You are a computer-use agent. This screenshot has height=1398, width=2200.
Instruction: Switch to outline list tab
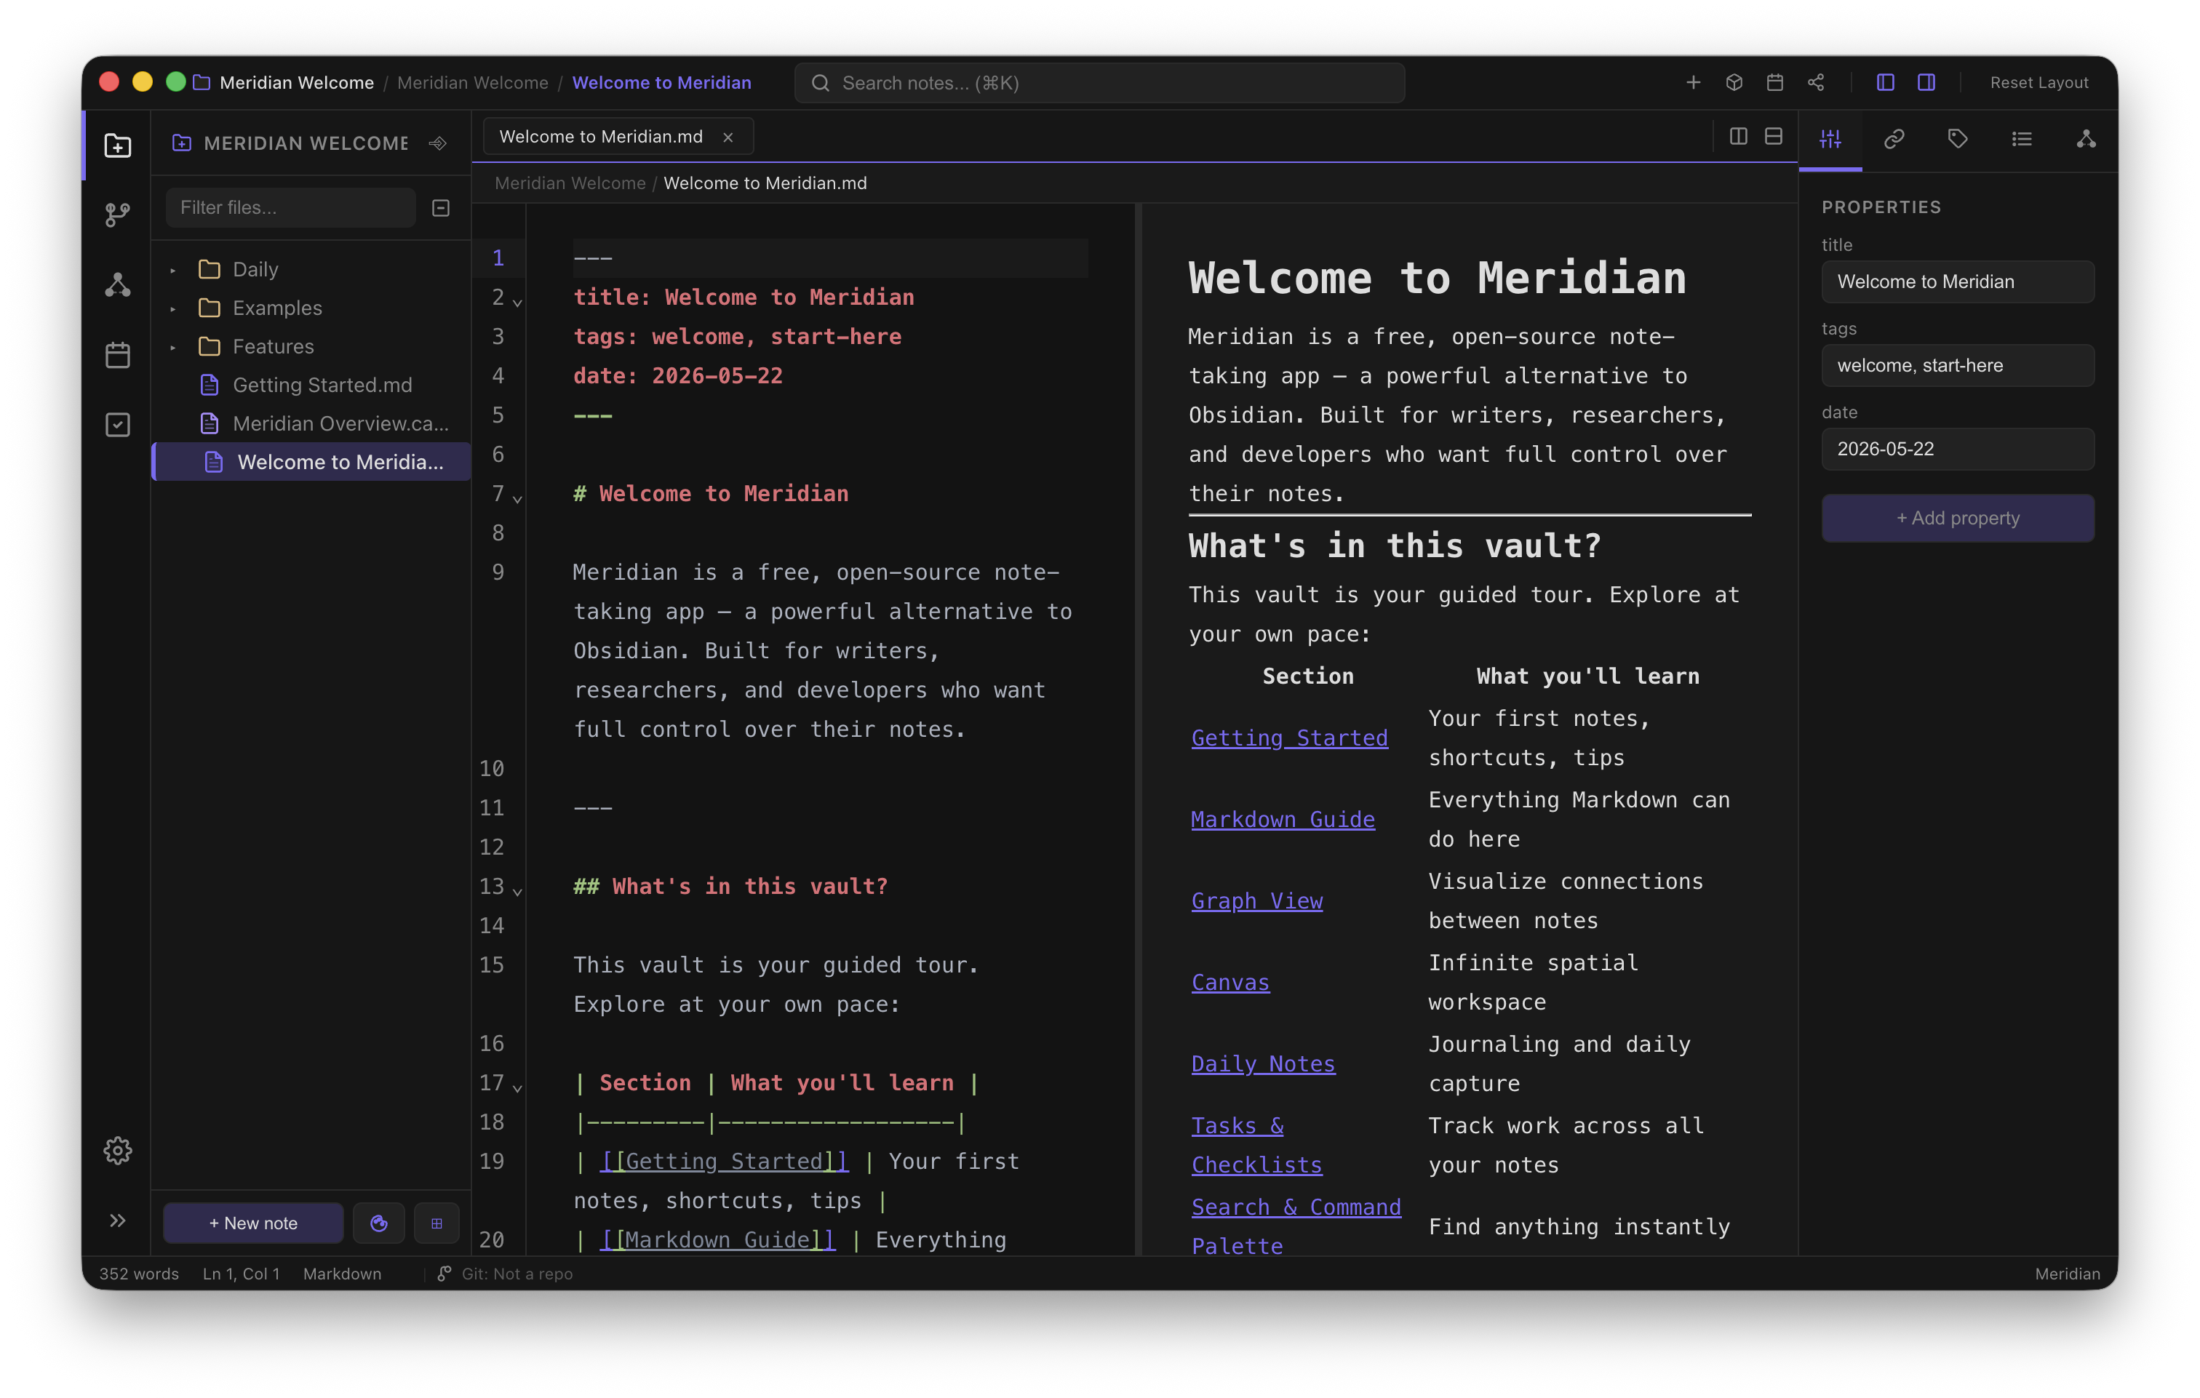coord(2022,140)
